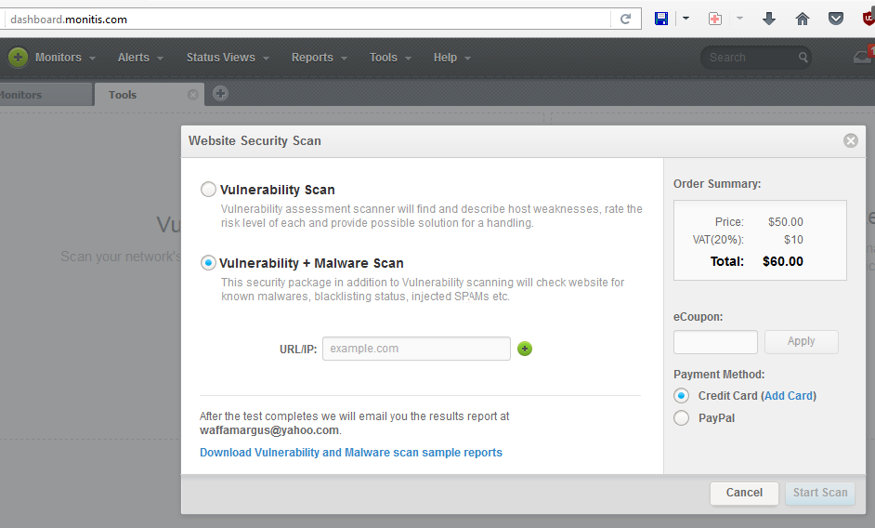Click the blue floppy disk save icon
Image resolution: width=875 pixels, height=528 pixels.
click(x=661, y=19)
